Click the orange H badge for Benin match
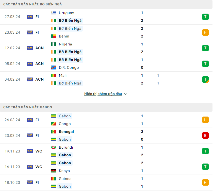The image size is (213, 191). (205, 32)
